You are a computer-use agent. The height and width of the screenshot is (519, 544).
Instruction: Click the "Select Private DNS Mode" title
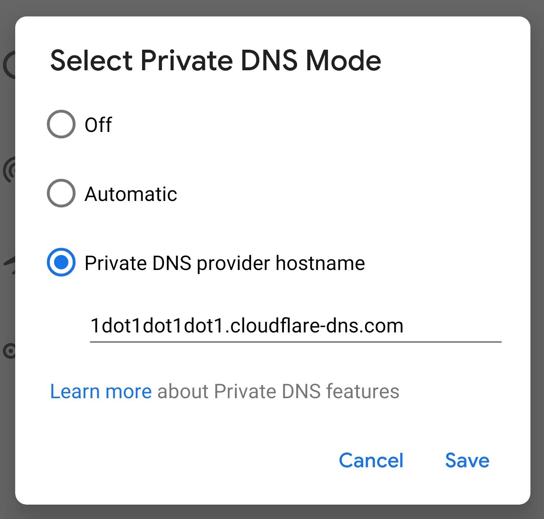[x=215, y=60]
